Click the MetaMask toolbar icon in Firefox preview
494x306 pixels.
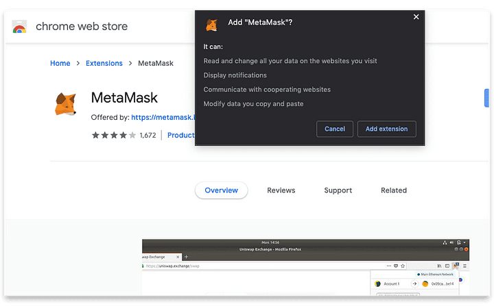(x=456, y=266)
